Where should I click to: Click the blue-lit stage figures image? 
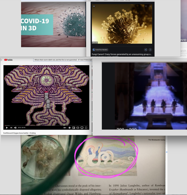pos(144,96)
